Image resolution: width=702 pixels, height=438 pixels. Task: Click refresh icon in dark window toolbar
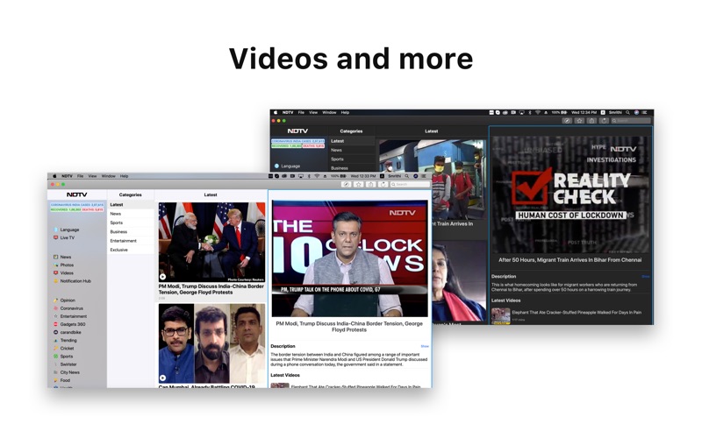(604, 121)
